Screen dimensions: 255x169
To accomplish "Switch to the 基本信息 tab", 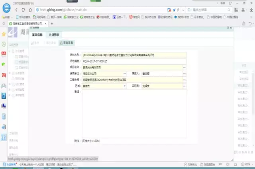I will click(37, 35).
